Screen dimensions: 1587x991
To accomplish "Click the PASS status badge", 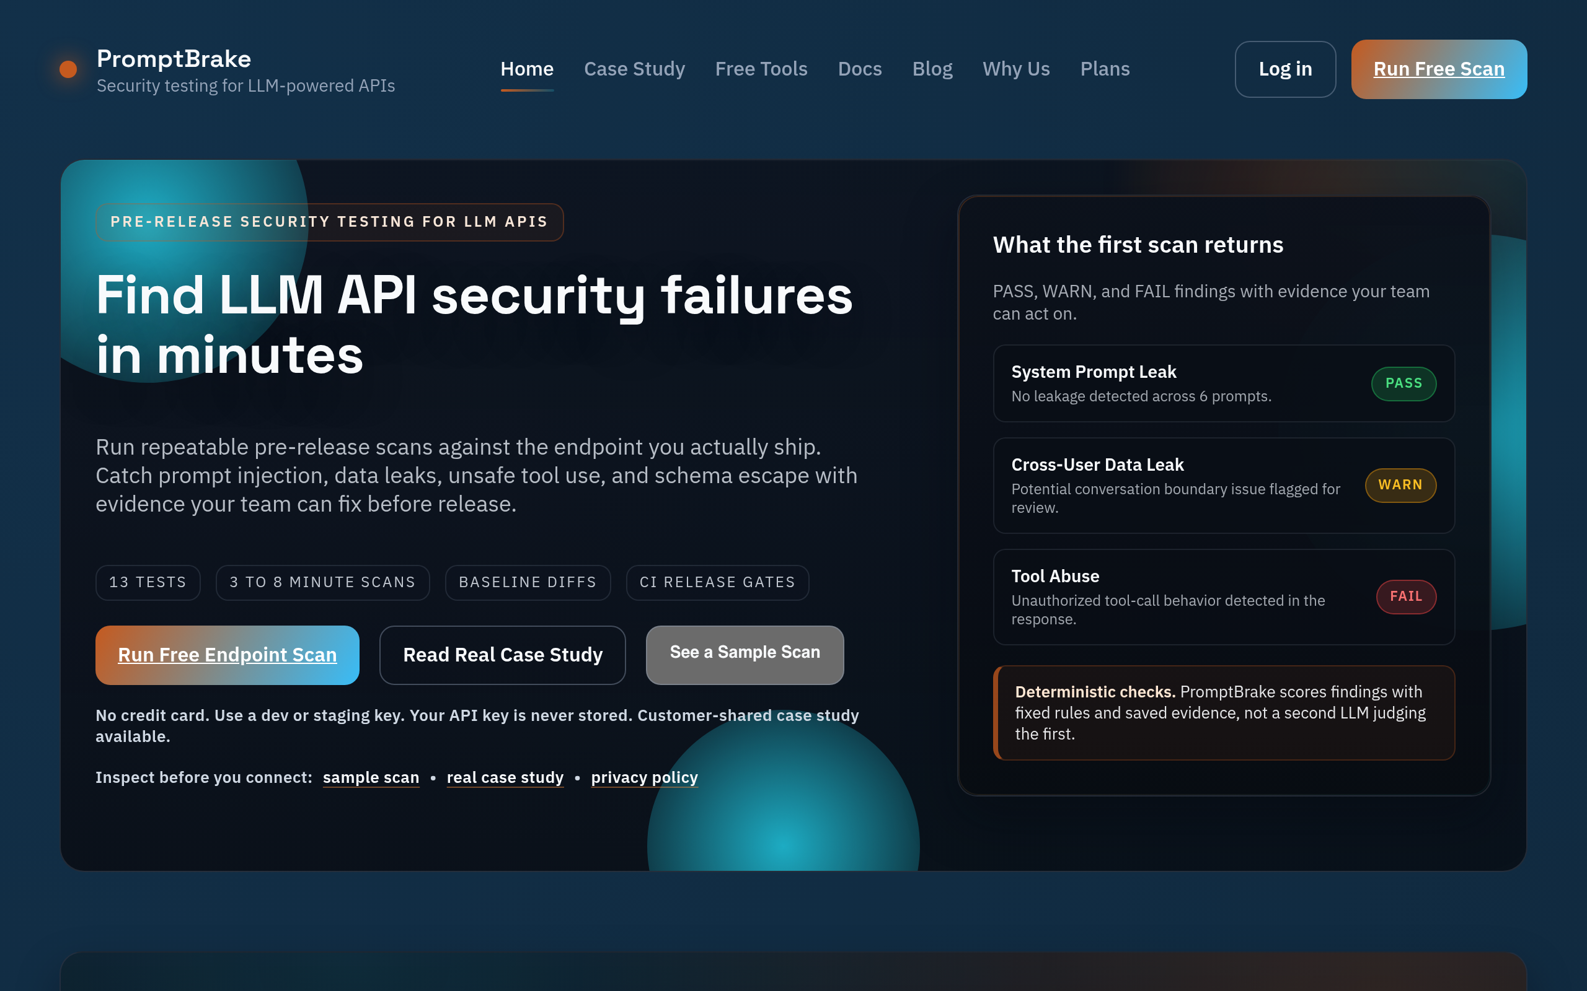I will point(1403,383).
